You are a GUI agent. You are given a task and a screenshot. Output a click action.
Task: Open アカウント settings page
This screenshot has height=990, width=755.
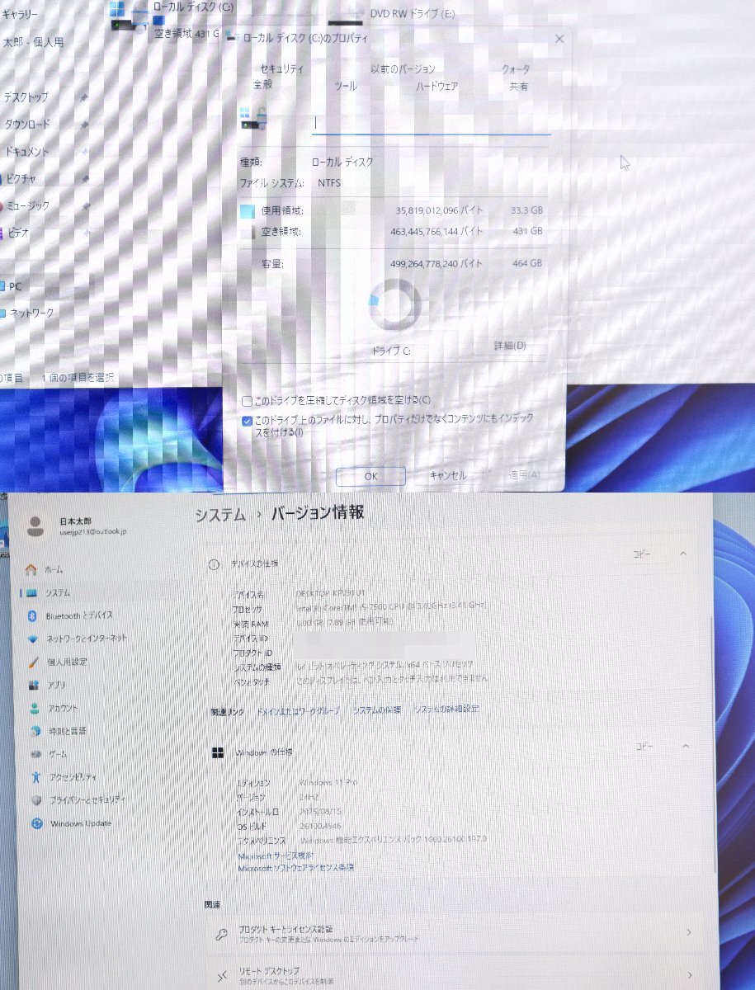(53, 708)
